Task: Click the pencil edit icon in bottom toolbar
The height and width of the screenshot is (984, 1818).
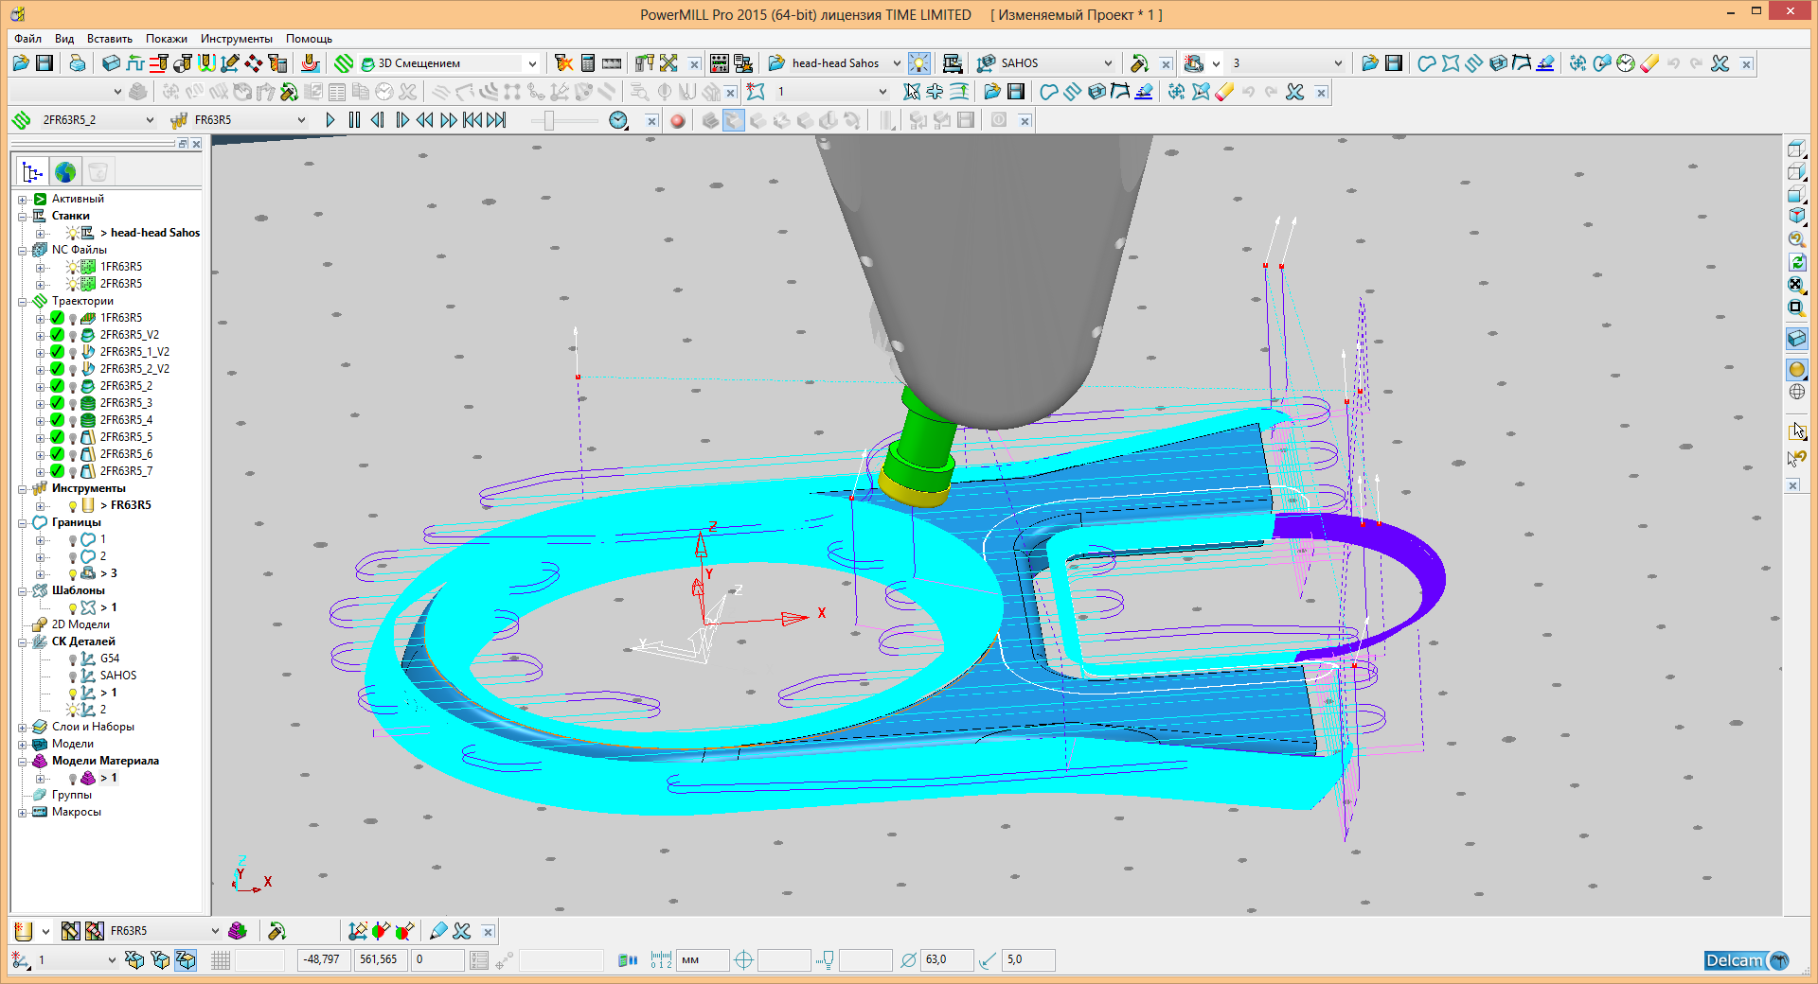Action: tap(438, 931)
